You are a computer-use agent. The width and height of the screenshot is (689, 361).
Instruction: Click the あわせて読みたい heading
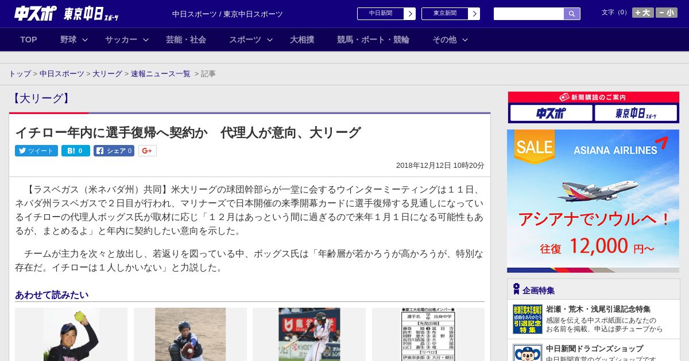point(52,295)
